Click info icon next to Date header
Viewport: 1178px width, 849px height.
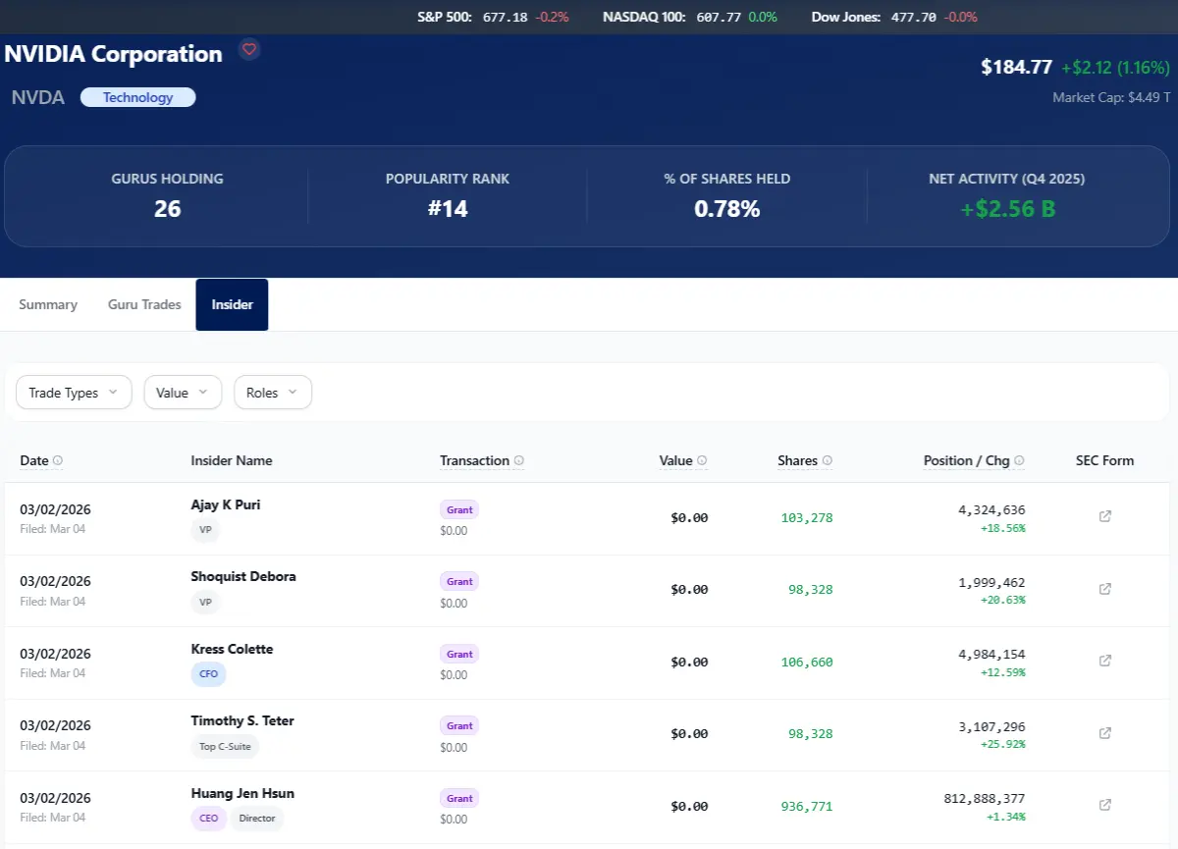(58, 460)
